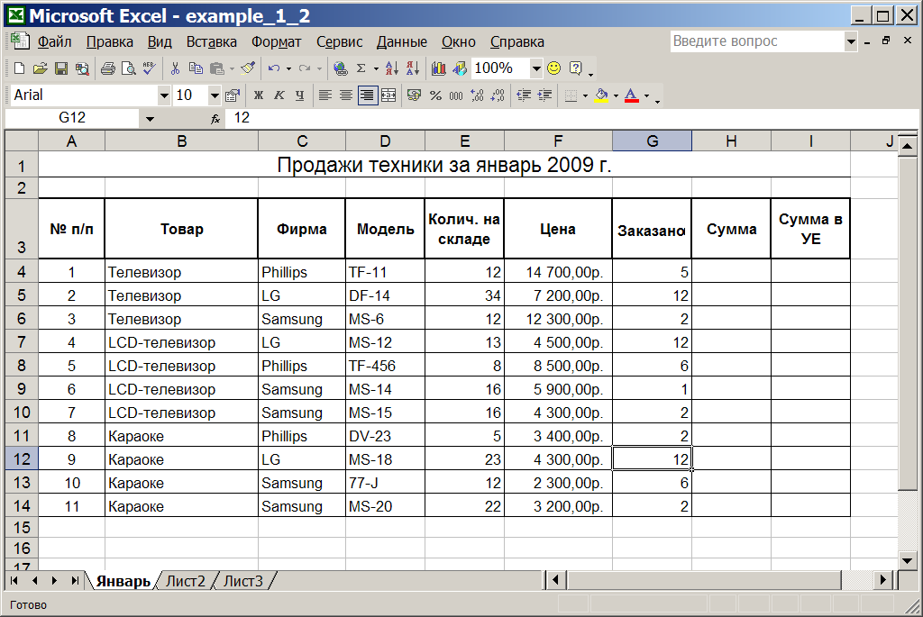Open the Font Color dropdown arrow
Screen dimensions: 923x617
click(646, 95)
